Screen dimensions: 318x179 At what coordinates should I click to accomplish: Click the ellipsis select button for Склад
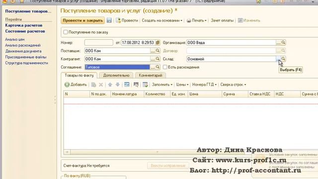tap(278, 59)
